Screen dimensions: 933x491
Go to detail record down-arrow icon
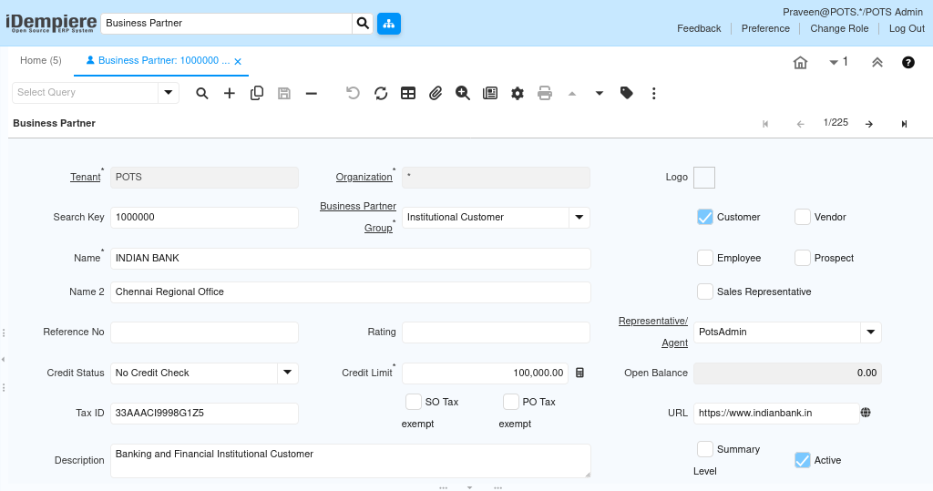click(x=600, y=94)
